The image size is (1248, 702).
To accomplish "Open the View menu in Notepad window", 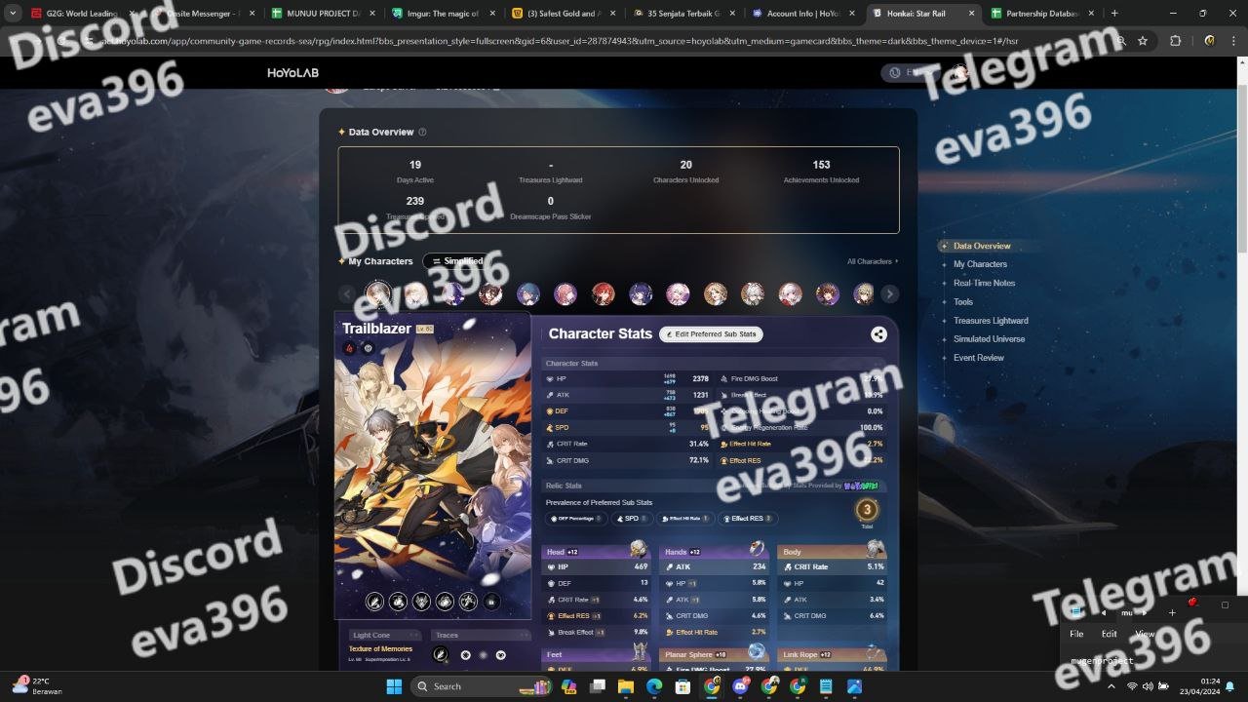I will [x=1145, y=634].
